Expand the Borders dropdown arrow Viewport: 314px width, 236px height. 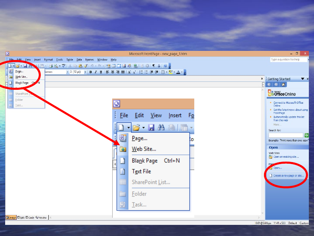(167, 72)
